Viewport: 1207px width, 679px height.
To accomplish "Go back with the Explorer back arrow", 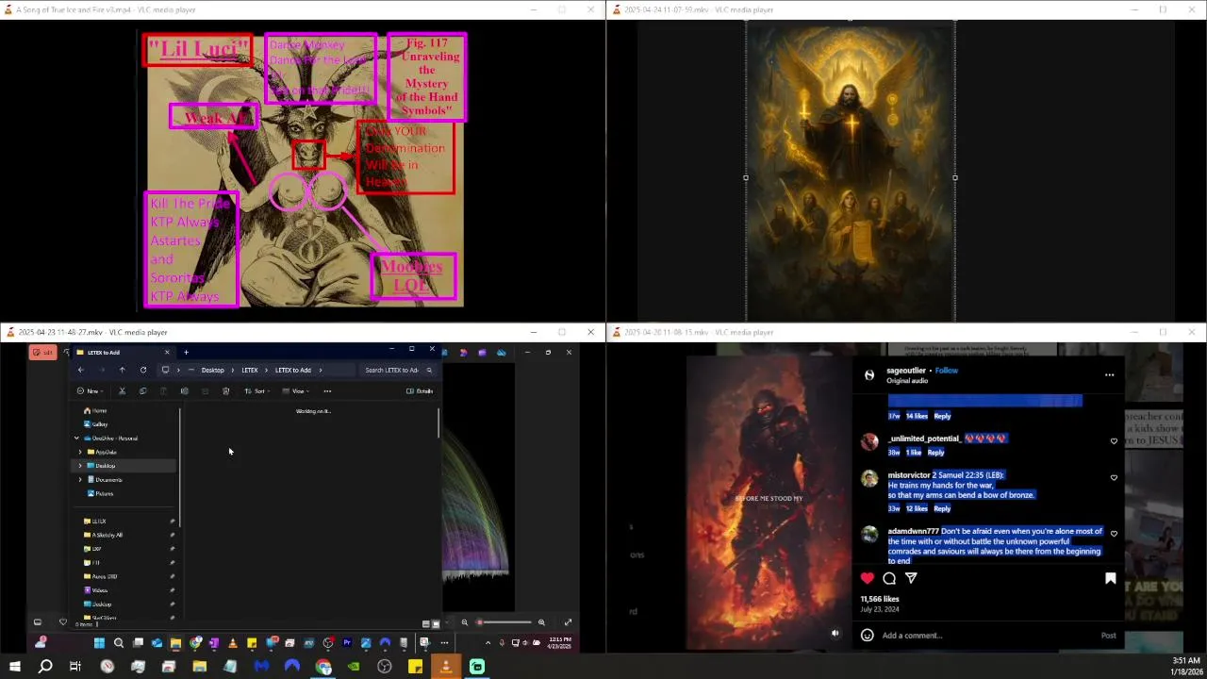I will click(80, 370).
